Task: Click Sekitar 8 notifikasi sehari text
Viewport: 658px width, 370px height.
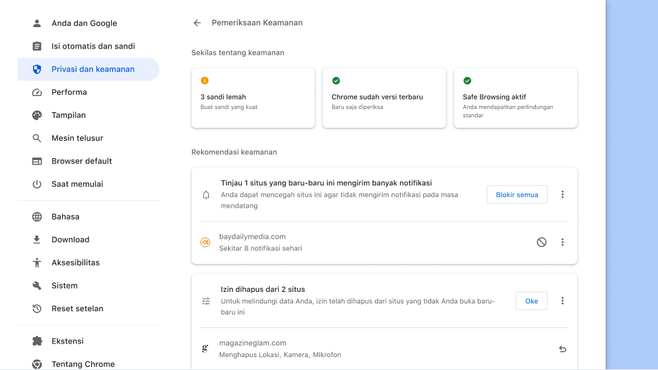Action: coord(260,249)
